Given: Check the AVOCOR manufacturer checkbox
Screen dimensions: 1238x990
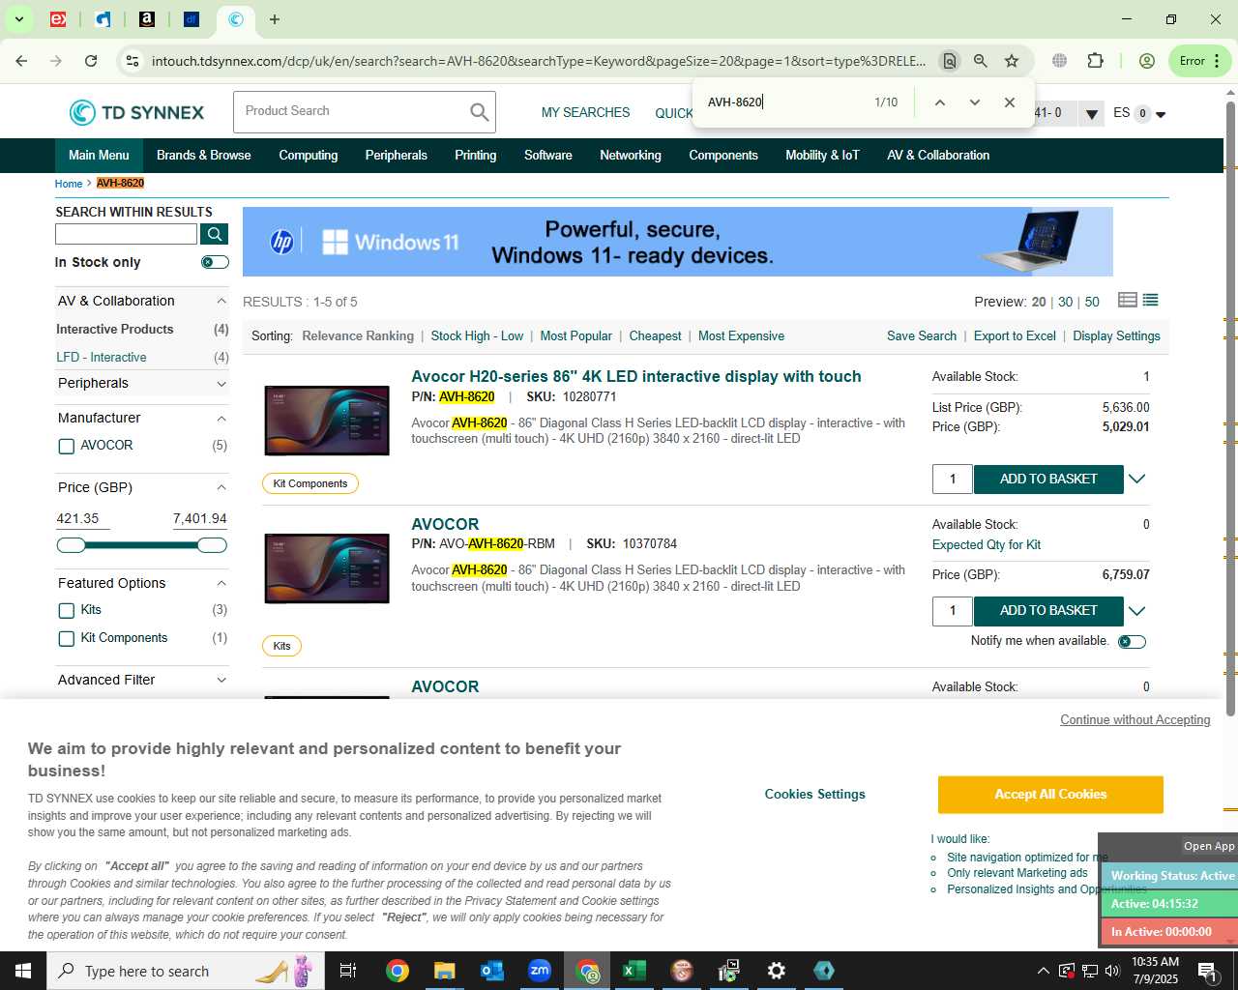Looking at the screenshot, I should (x=66, y=446).
